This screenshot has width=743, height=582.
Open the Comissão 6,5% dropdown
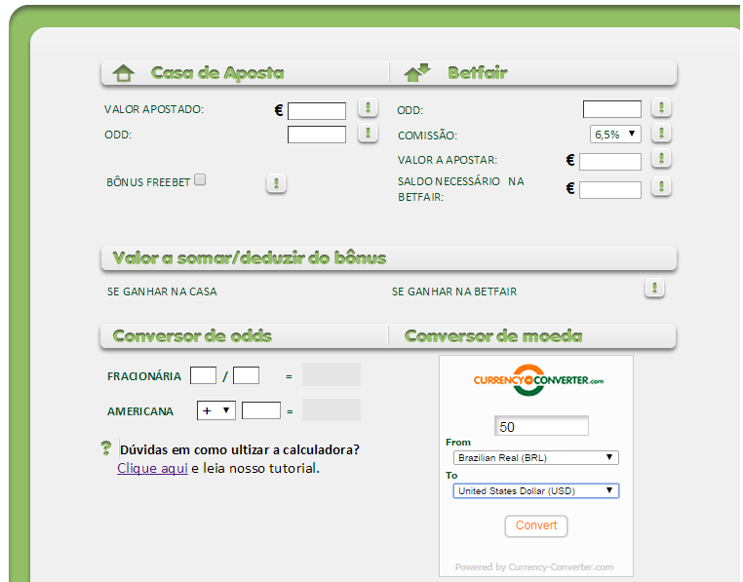pos(615,135)
